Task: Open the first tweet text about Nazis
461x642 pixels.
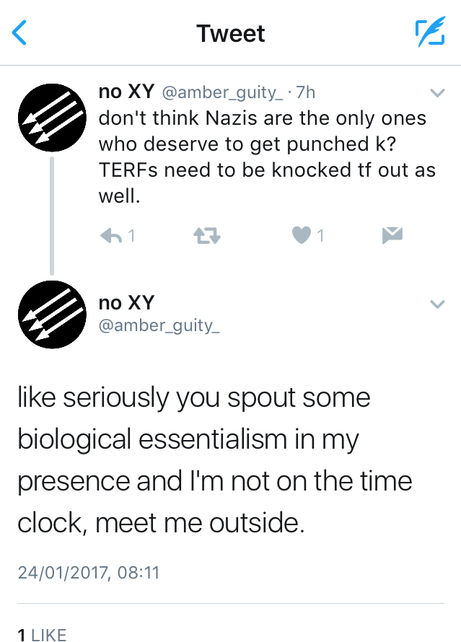Action: click(262, 157)
